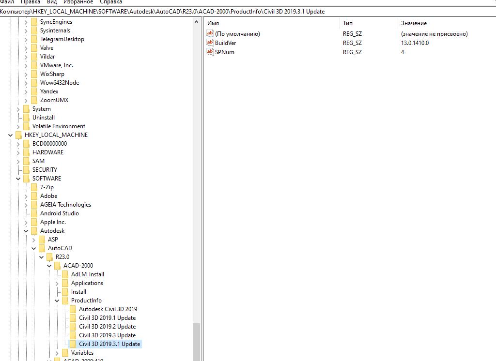This screenshot has width=496, height=361.
Task: Click the BuildVer string value icon
Action: 210,43
